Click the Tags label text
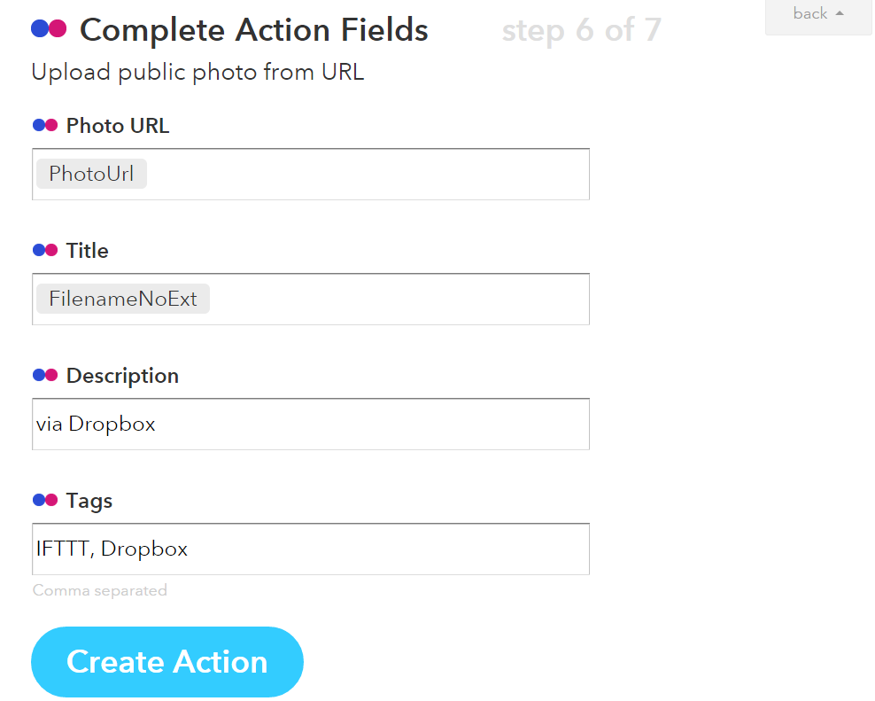Viewport: 875px width, 701px height. coord(89,501)
